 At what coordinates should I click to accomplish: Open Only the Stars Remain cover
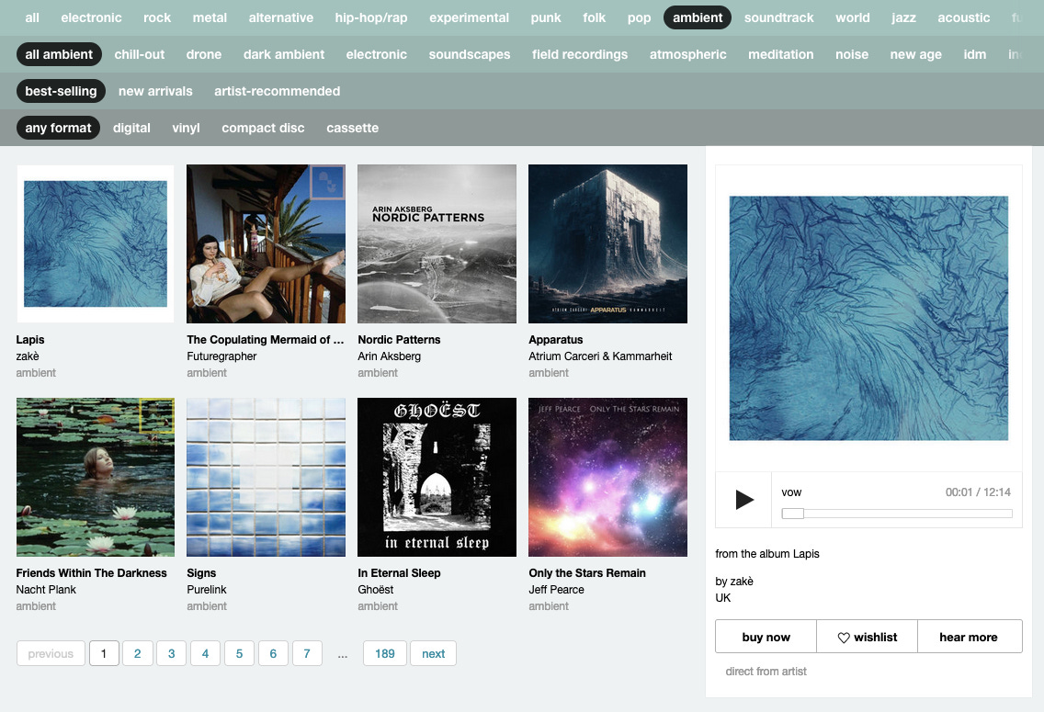click(x=607, y=477)
